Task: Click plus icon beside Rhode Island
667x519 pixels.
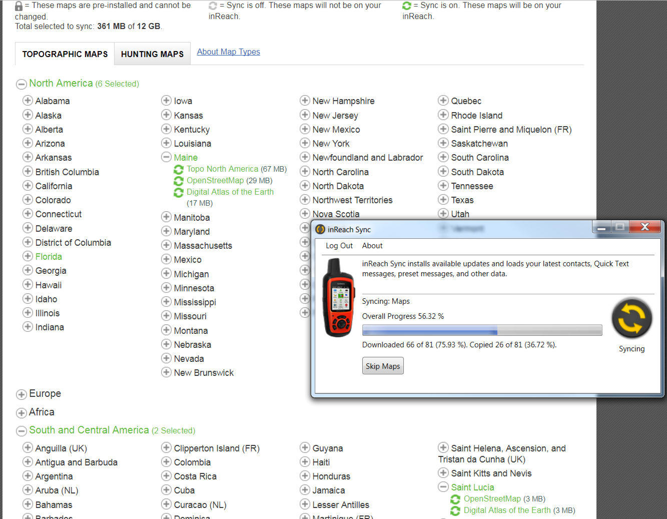Action: (443, 114)
